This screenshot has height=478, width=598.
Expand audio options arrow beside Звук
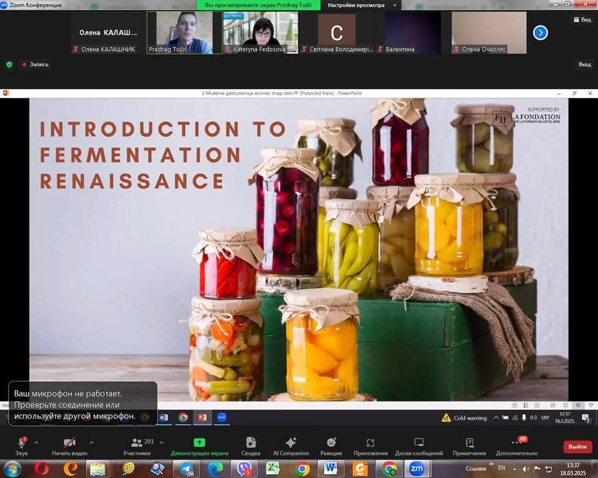point(36,442)
